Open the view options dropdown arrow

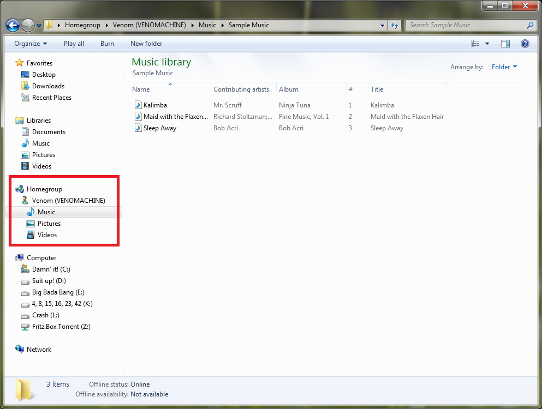(x=487, y=44)
